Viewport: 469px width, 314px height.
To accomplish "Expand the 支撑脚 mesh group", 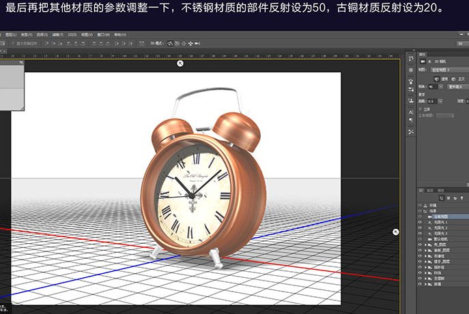I will [425, 279].
